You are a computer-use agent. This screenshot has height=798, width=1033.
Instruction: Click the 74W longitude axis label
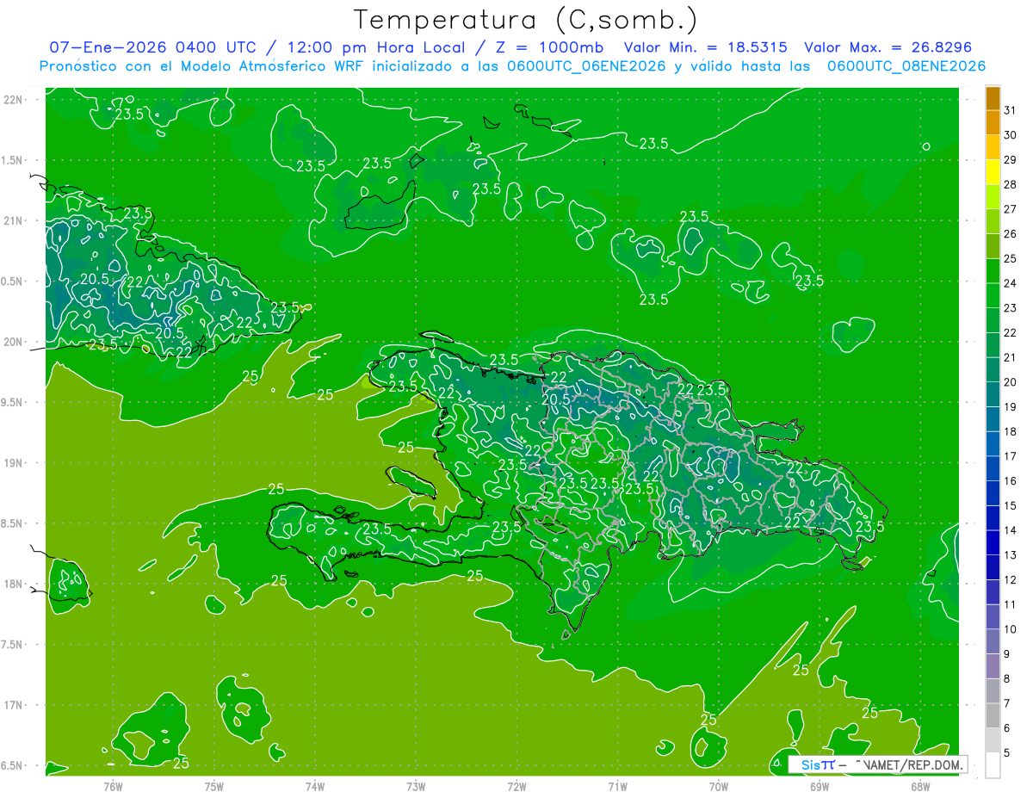[x=314, y=786]
